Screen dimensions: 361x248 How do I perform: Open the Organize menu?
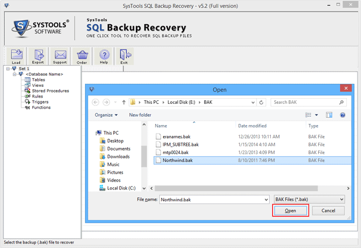[x=106, y=115]
